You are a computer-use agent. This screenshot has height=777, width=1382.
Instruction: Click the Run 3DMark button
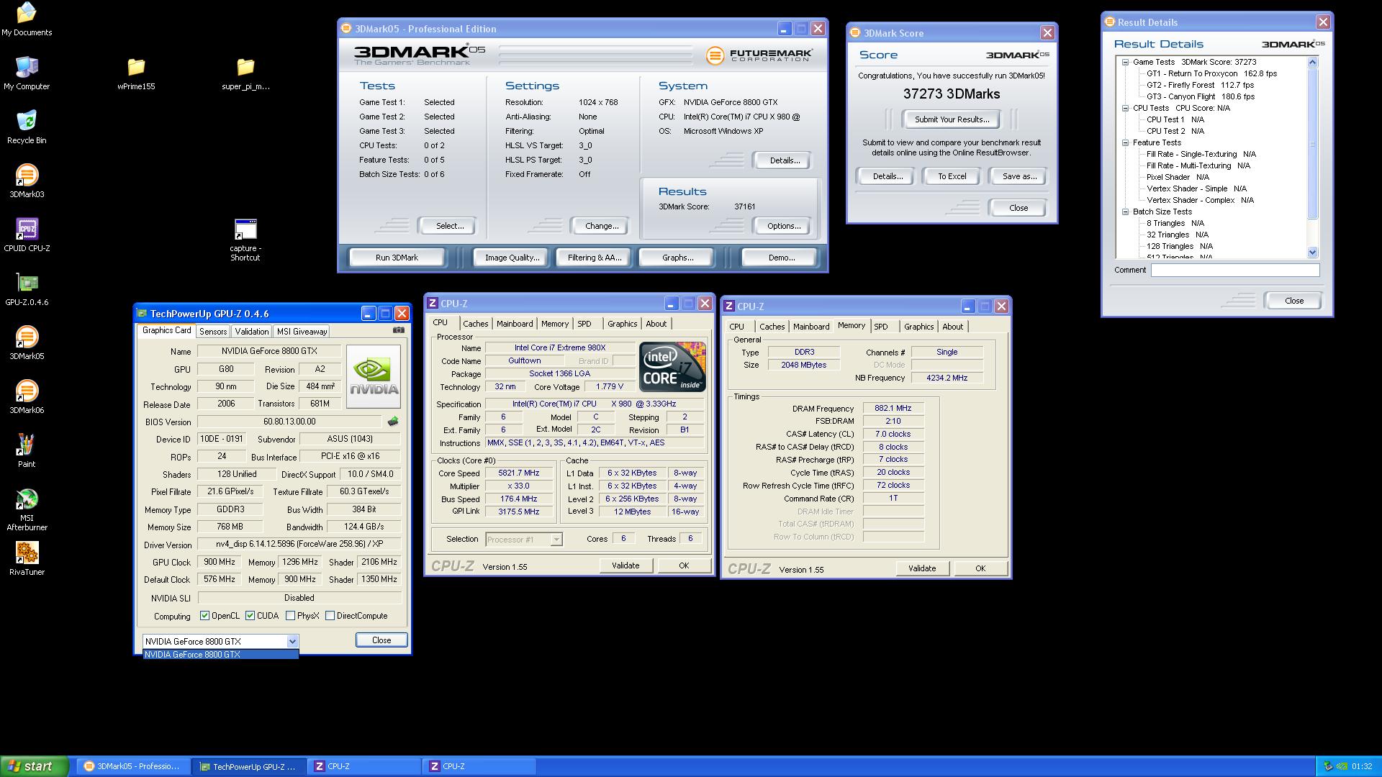pyautogui.click(x=397, y=258)
